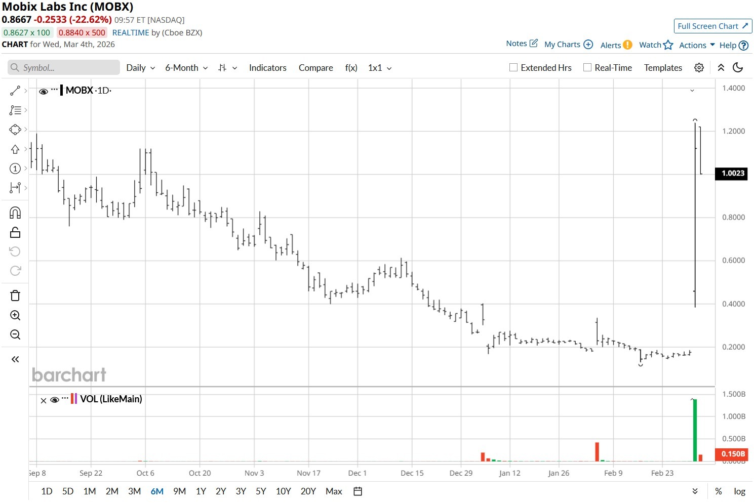Delete drawings with the trash can icon
This screenshot has height=503, width=754.
[15, 296]
